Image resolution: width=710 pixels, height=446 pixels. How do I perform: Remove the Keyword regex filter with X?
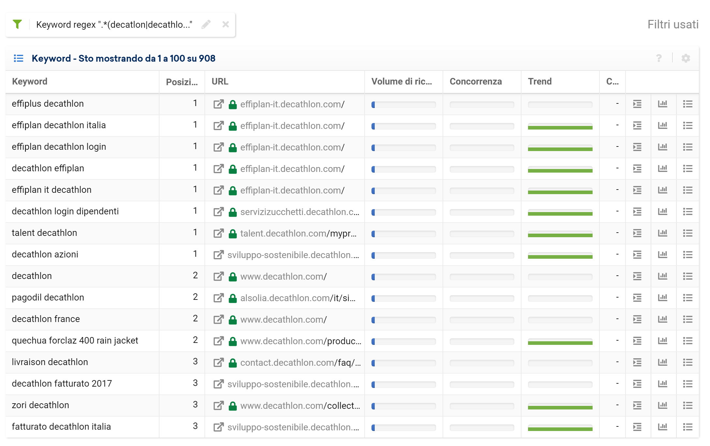click(x=226, y=24)
